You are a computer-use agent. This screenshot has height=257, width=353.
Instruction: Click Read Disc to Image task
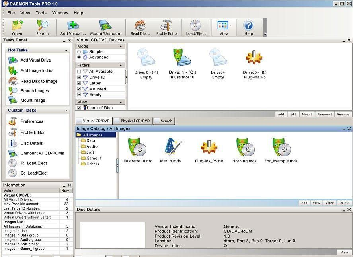[39, 81]
